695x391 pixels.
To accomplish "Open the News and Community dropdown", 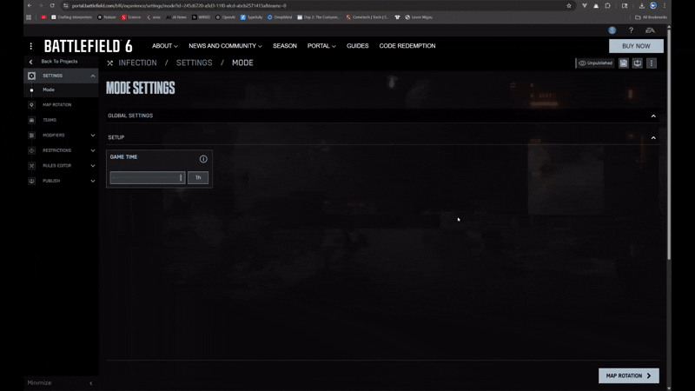I will [x=225, y=46].
